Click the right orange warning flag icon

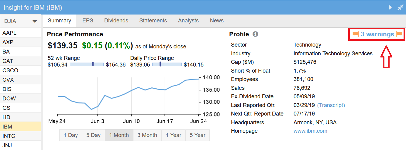[x=399, y=34]
